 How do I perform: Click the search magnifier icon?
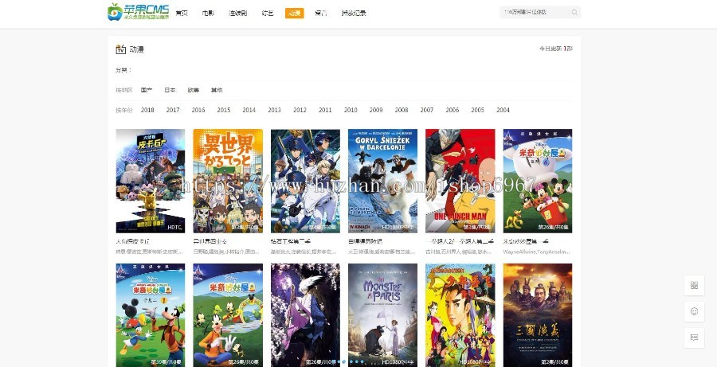(x=574, y=13)
